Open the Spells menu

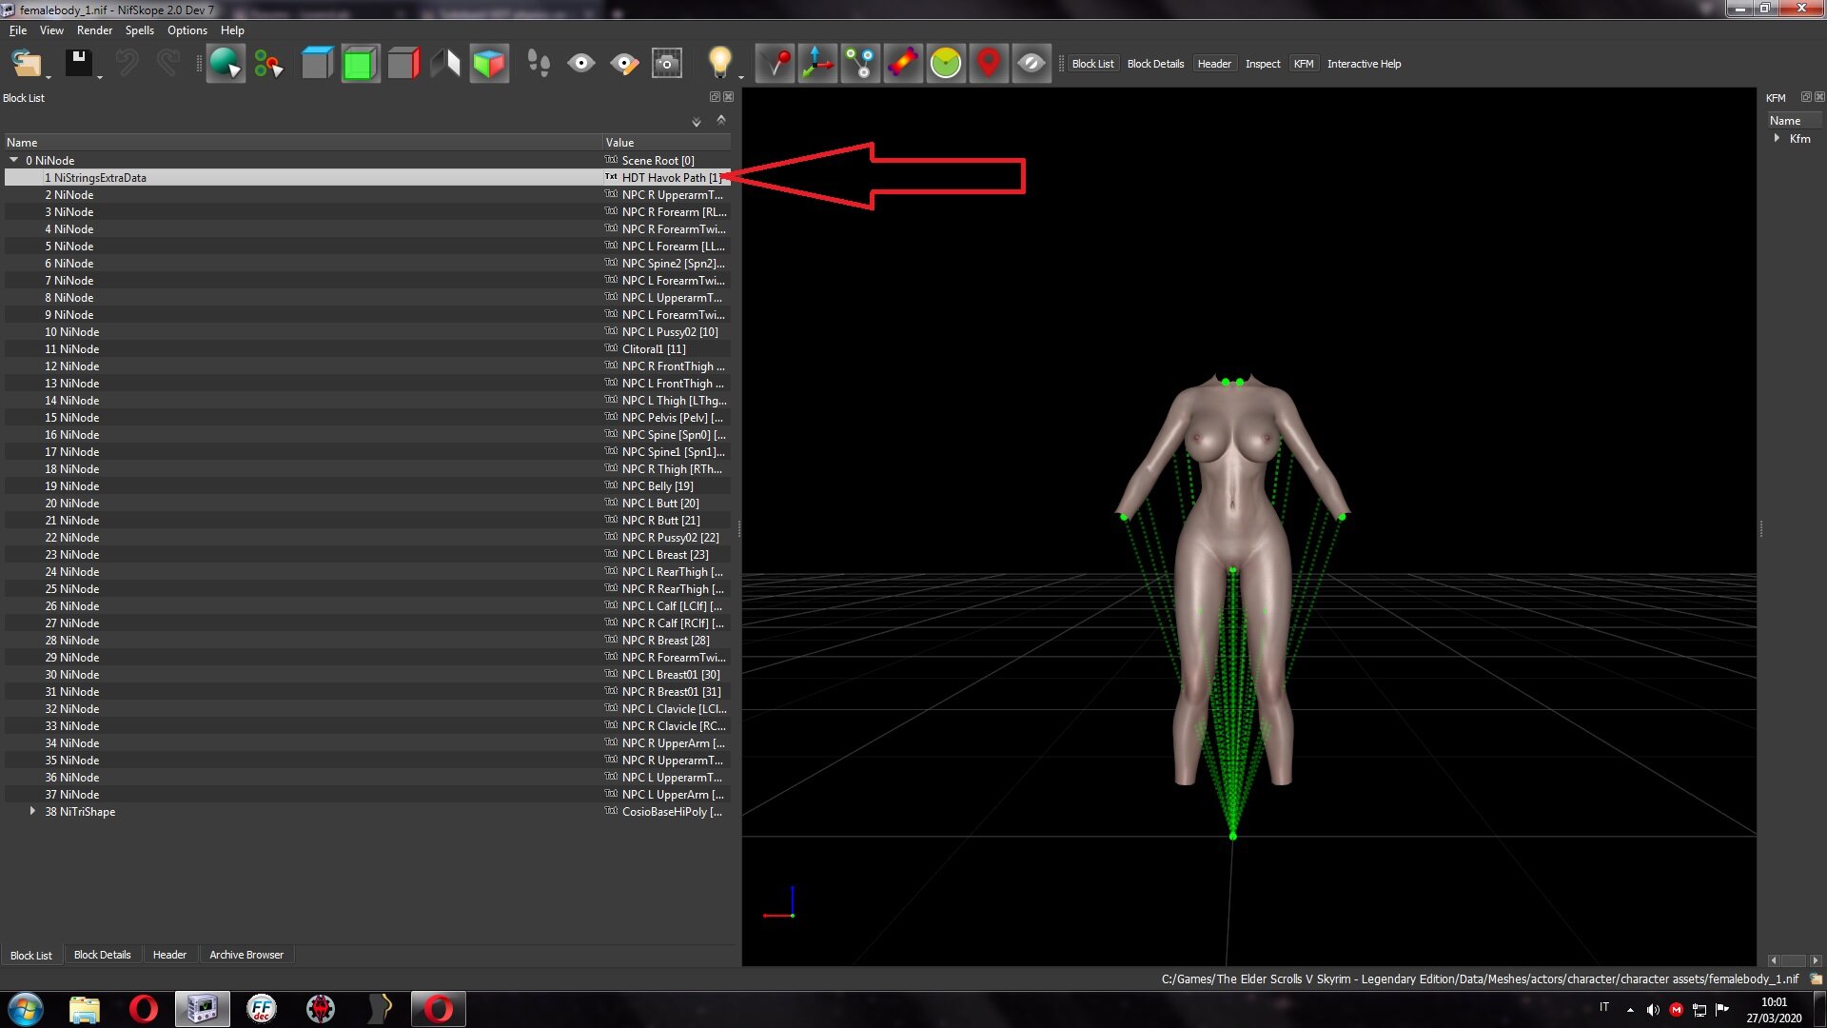[x=139, y=30]
